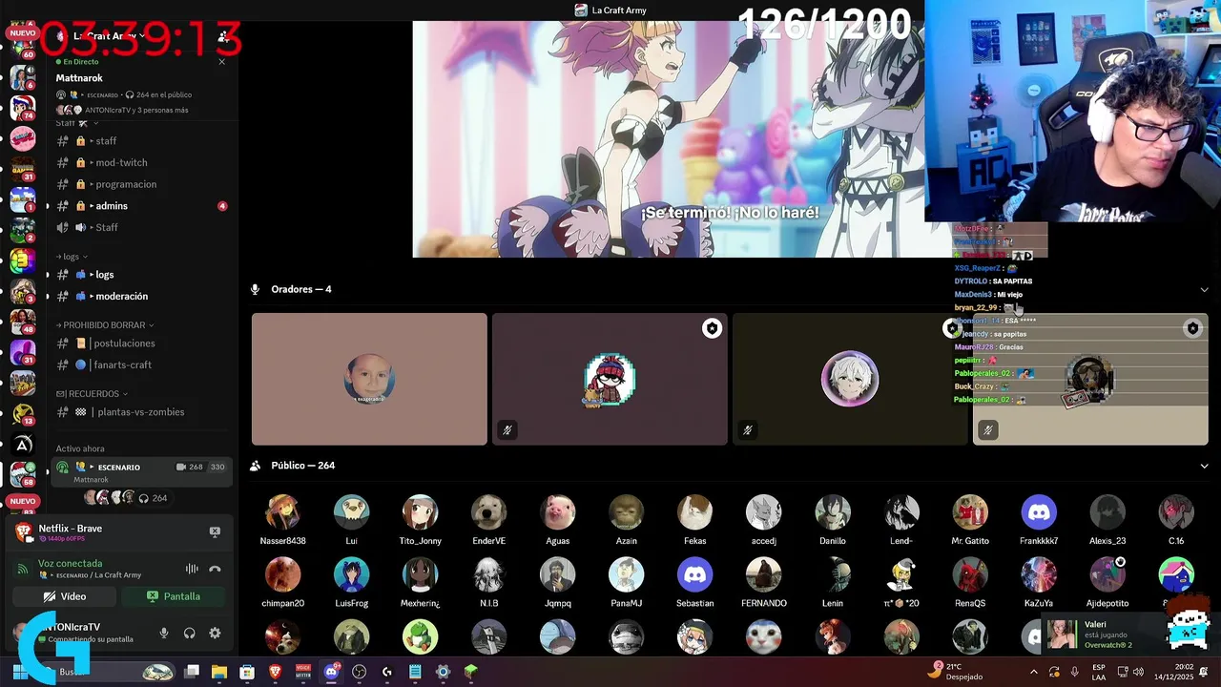Viewport: 1221px width, 687px height.
Task: Select the speaker tile with white-haired anime avatar
Action: (850, 379)
